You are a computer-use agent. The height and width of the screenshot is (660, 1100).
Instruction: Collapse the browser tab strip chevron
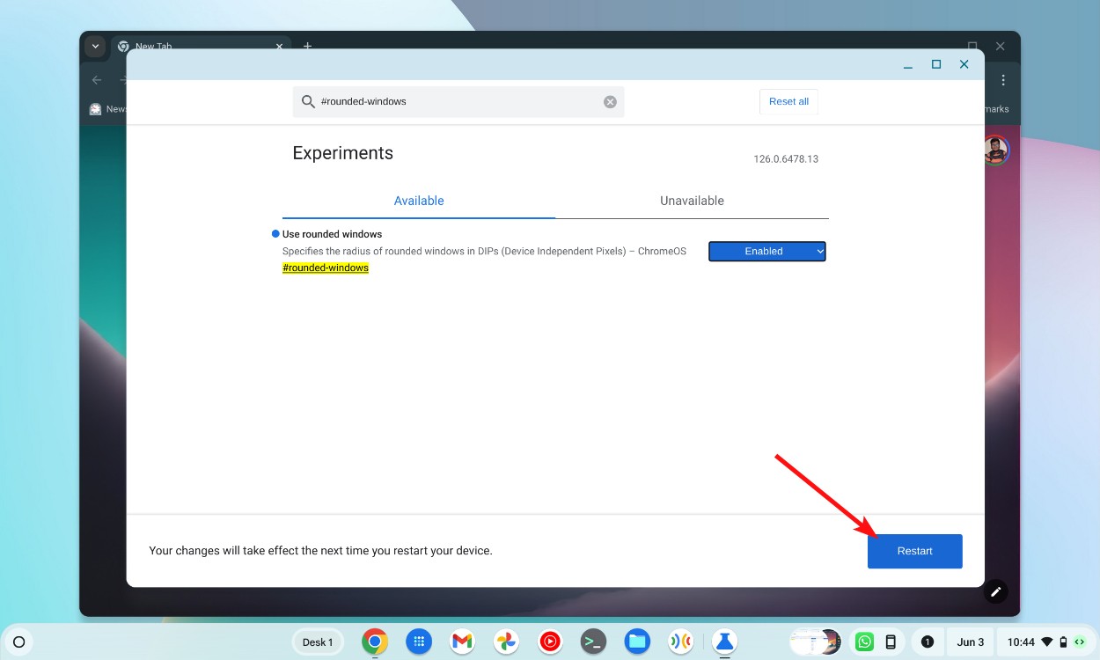tap(94, 46)
